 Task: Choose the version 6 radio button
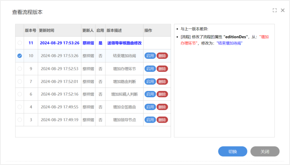coord(20,94)
